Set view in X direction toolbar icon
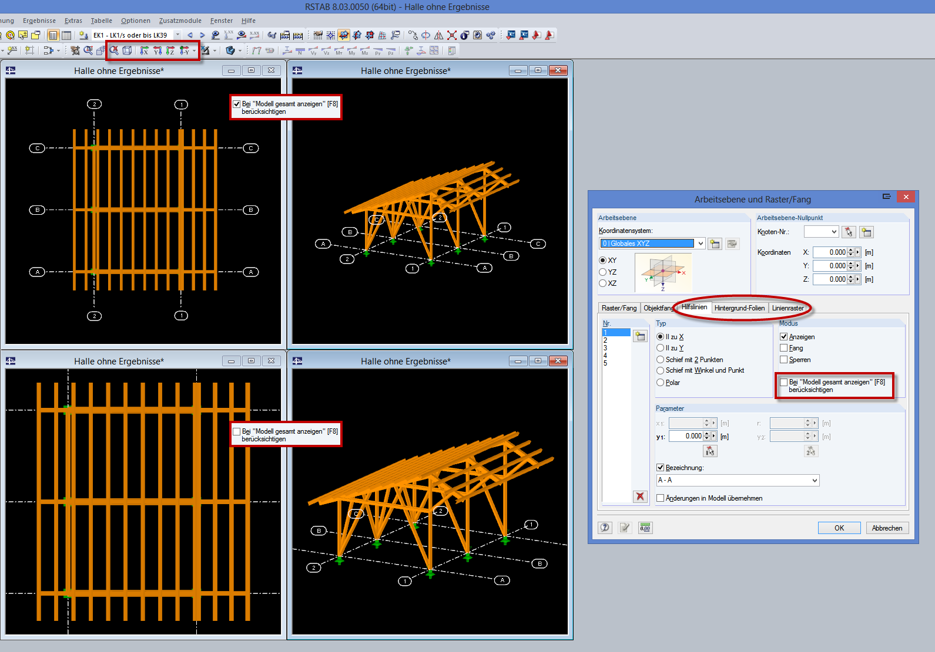This screenshot has height=652, width=935. tap(144, 50)
